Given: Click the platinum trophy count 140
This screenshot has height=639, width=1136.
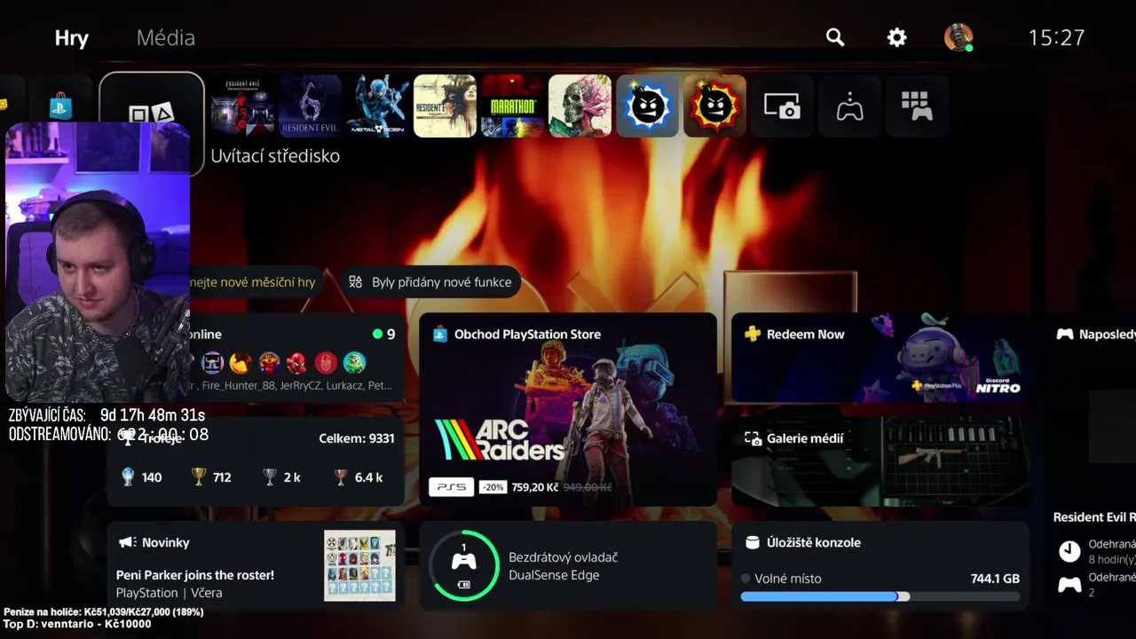Looking at the screenshot, I should point(142,477).
